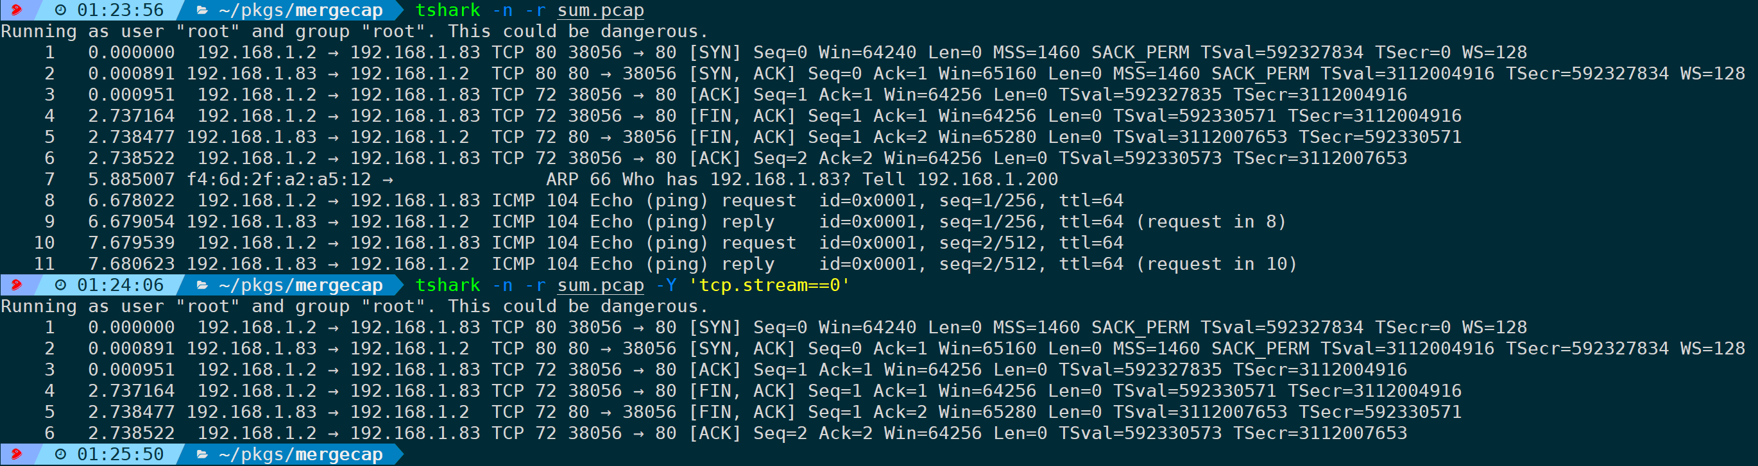Click the red prompt icon beside 01:24:06
This screenshot has width=1758, height=466.
coord(17,285)
